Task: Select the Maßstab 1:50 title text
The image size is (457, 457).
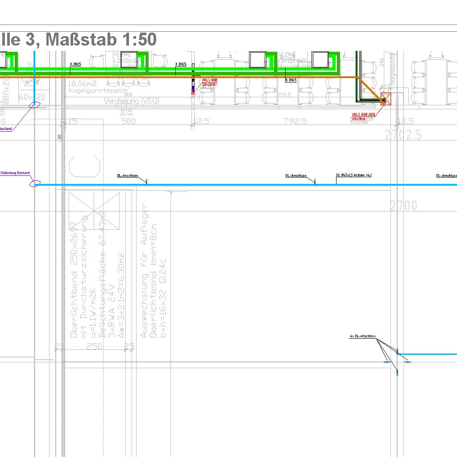Action: 101,40
